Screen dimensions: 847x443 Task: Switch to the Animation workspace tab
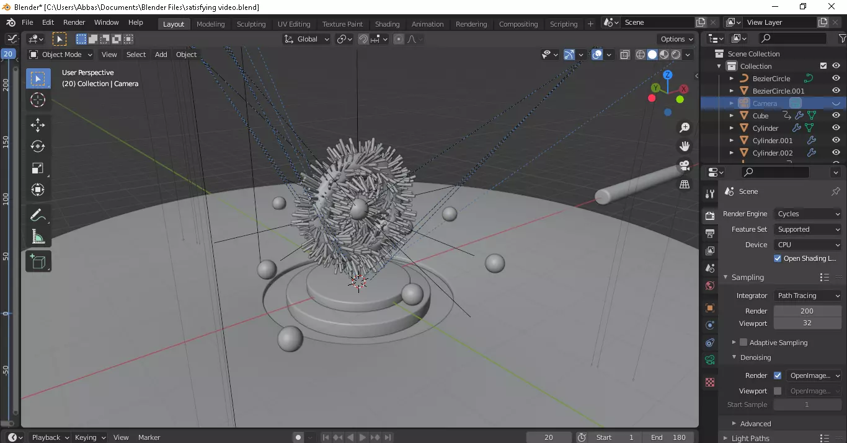coord(428,24)
